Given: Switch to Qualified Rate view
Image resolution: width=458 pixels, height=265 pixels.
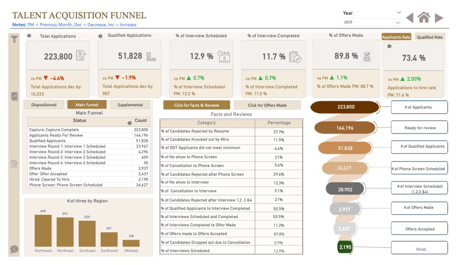Looking at the screenshot, I should (x=429, y=37).
